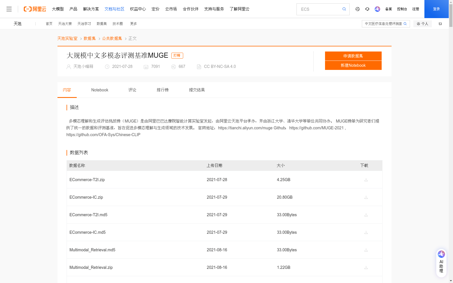Toggle the 个人 personal filter
This screenshot has height=283, width=453.
[x=422, y=23]
